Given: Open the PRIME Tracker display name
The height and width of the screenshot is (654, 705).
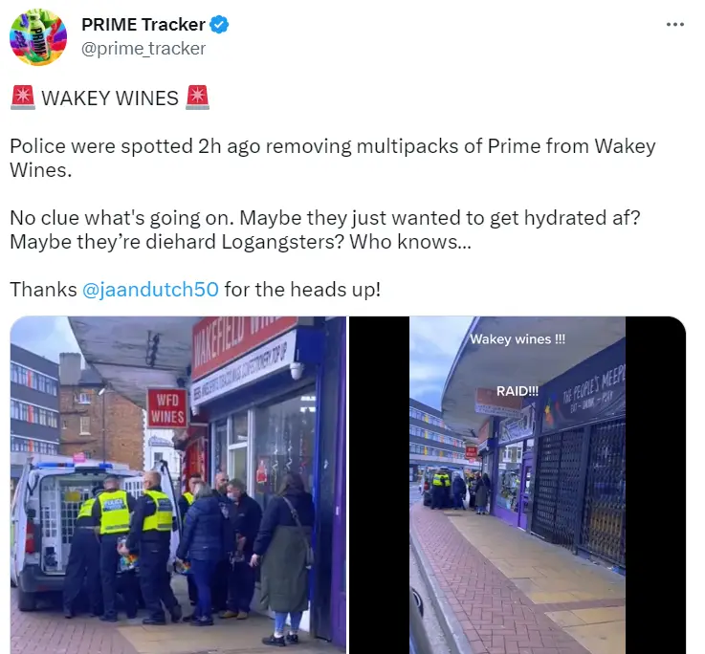Looking at the screenshot, I should [x=143, y=24].
